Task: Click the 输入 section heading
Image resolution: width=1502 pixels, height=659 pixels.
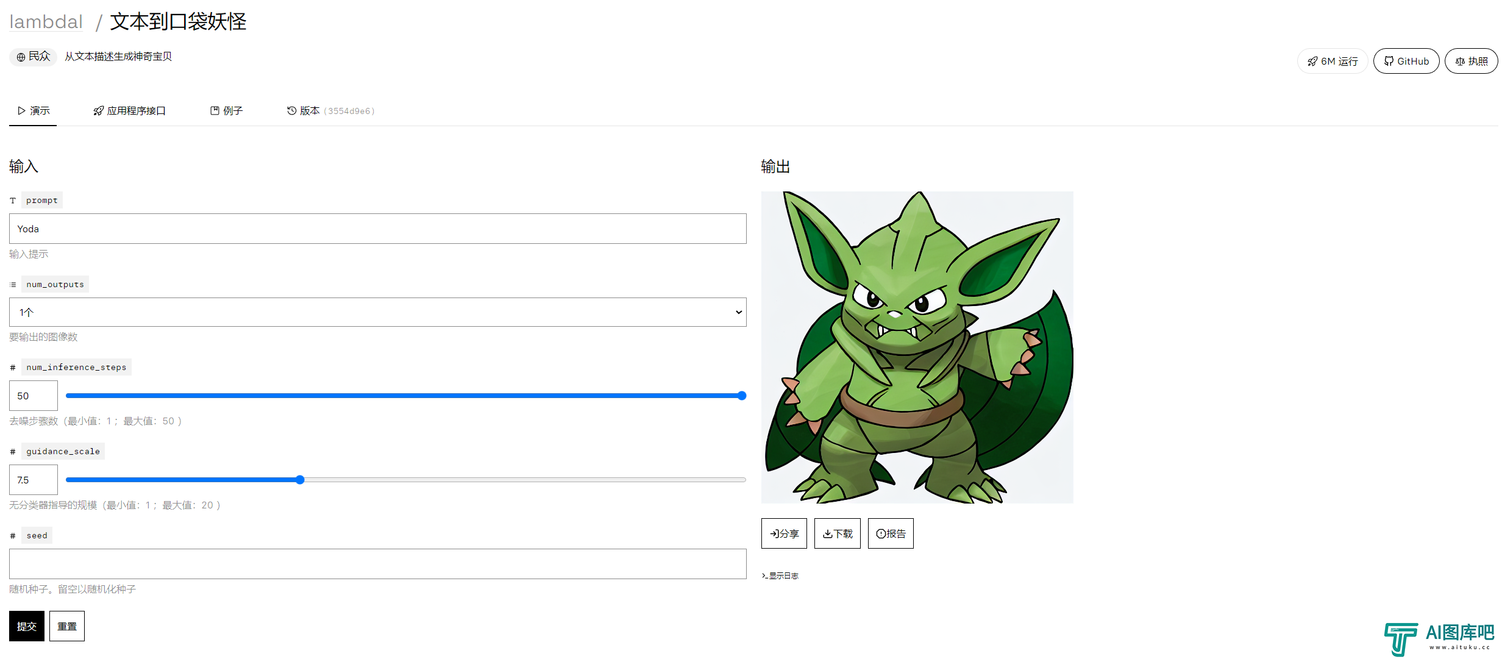Action: [24, 166]
